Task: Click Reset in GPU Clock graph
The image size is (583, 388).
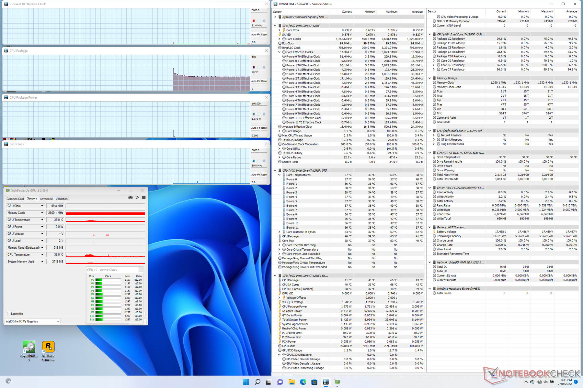Action: (x=264, y=175)
